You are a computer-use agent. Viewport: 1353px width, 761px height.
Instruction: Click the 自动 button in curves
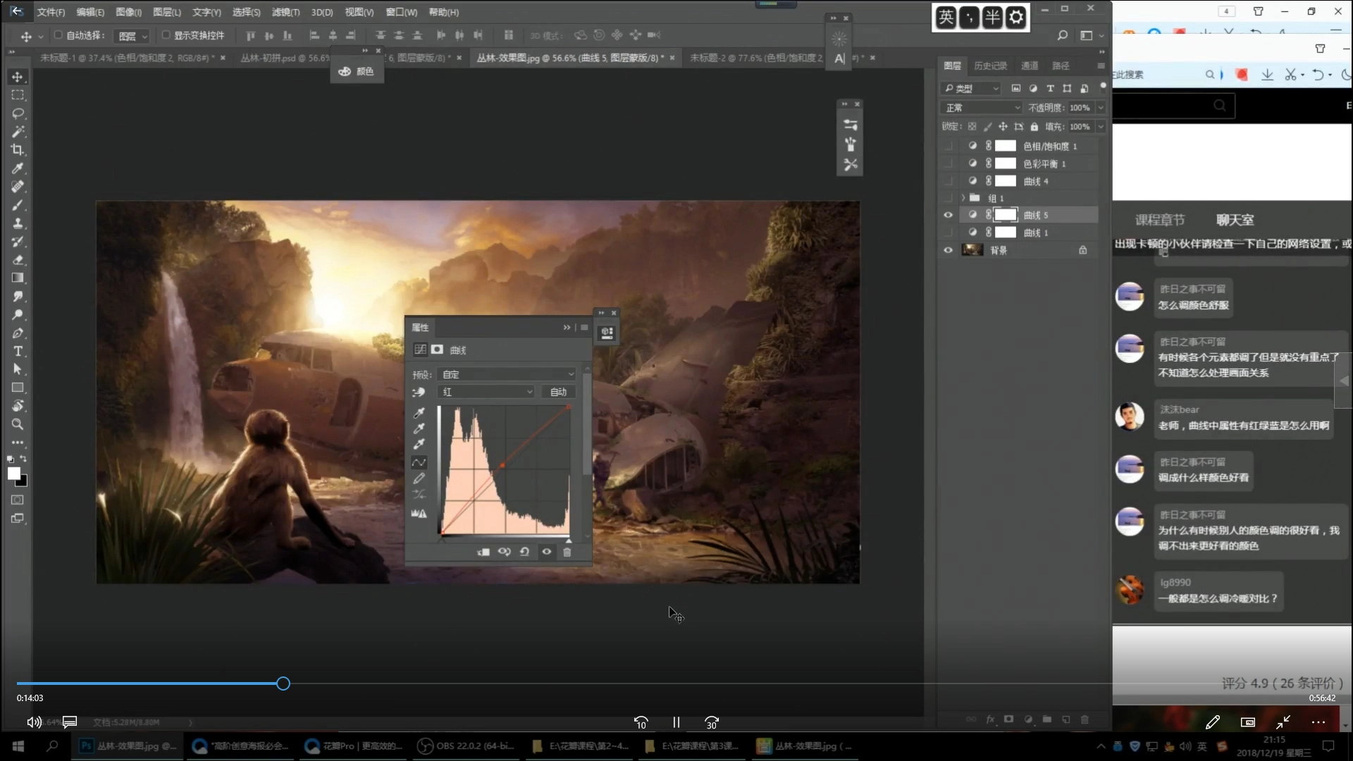point(558,392)
